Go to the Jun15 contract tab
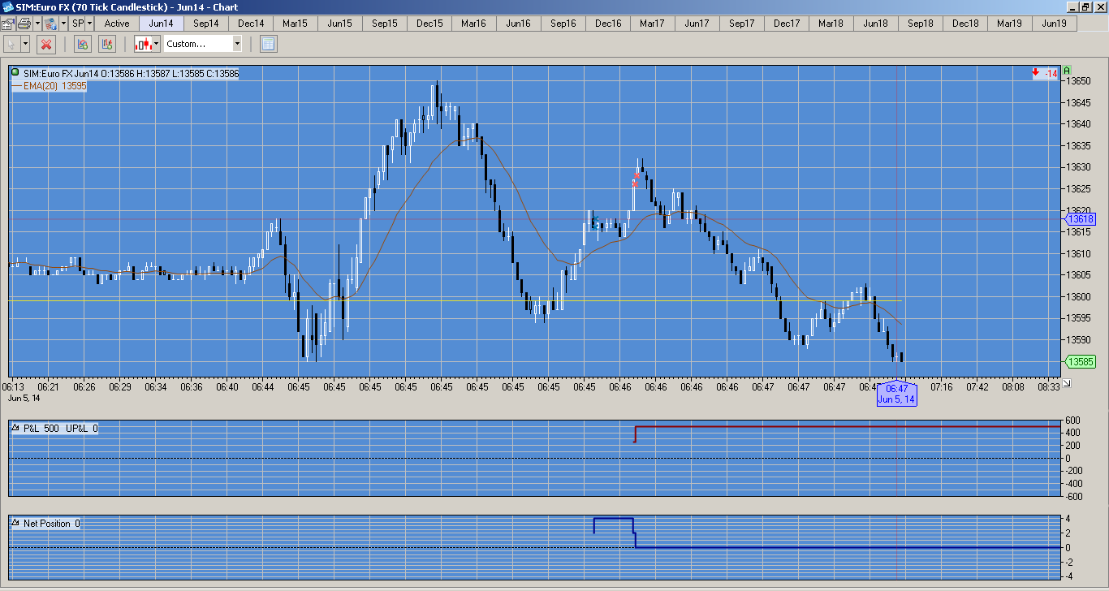This screenshot has height=591, width=1109. (x=340, y=24)
